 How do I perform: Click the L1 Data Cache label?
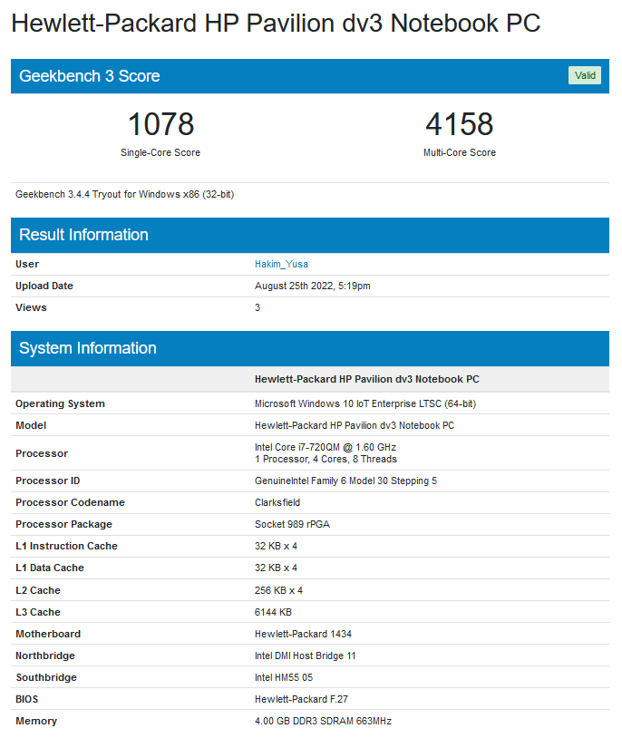[50, 568]
